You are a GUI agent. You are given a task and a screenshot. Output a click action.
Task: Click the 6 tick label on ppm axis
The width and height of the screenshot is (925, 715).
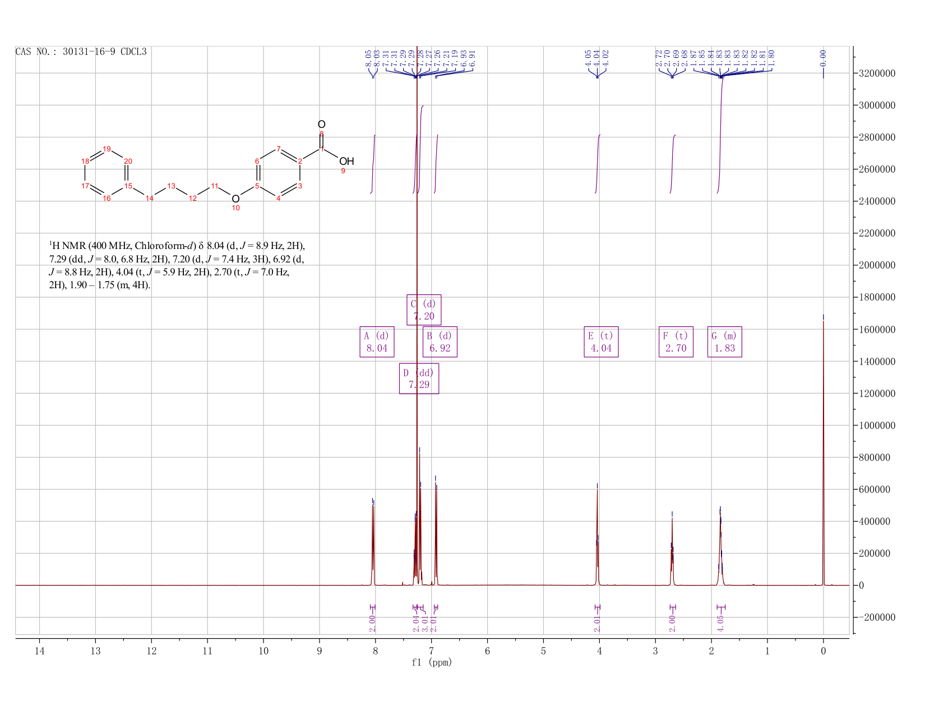point(487,651)
